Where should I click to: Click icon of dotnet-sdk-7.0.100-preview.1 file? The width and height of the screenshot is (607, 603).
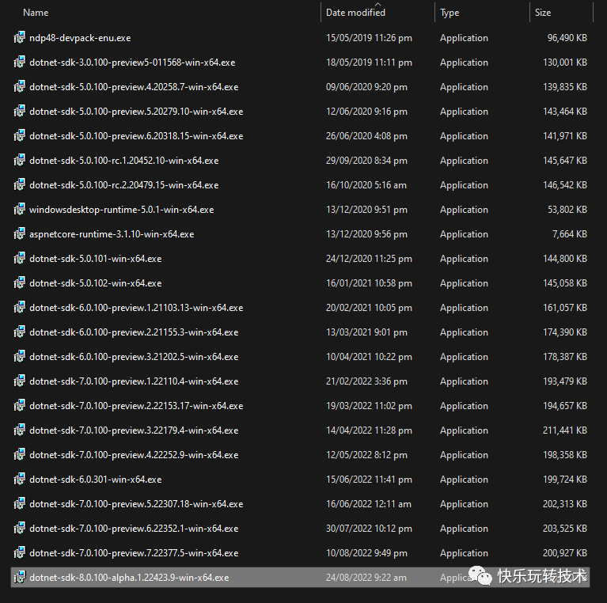[19, 381]
